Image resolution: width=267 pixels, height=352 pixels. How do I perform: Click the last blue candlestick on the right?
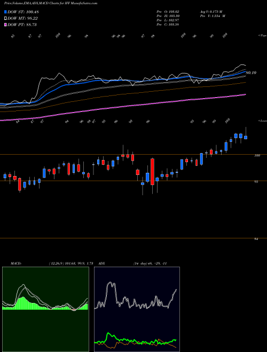tap(246, 138)
